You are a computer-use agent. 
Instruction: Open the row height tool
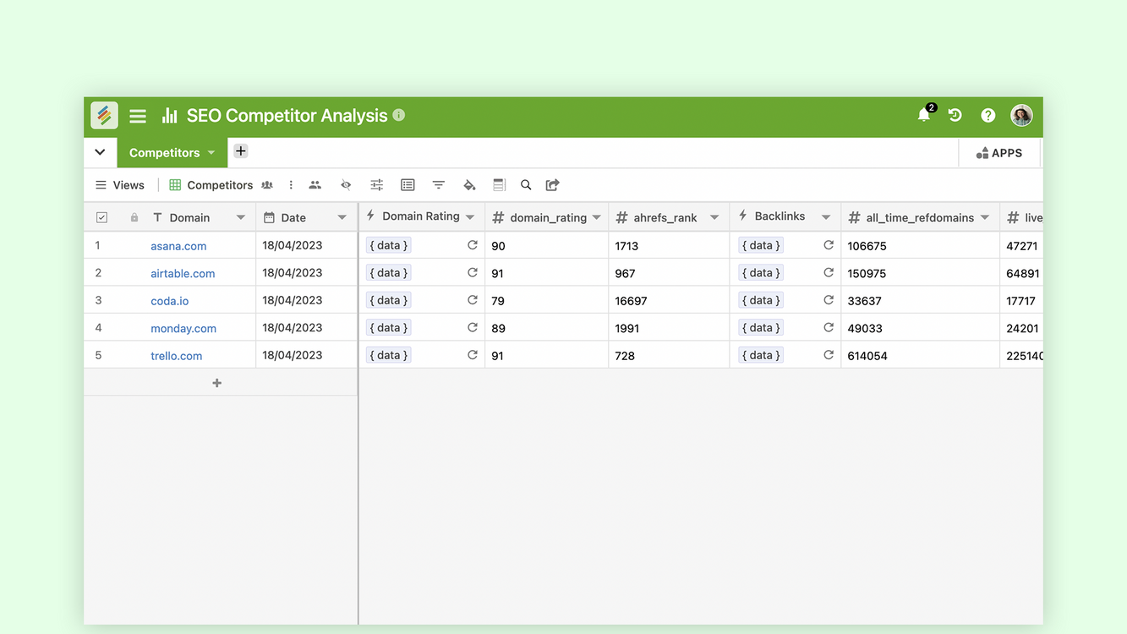pyautogui.click(x=499, y=185)
